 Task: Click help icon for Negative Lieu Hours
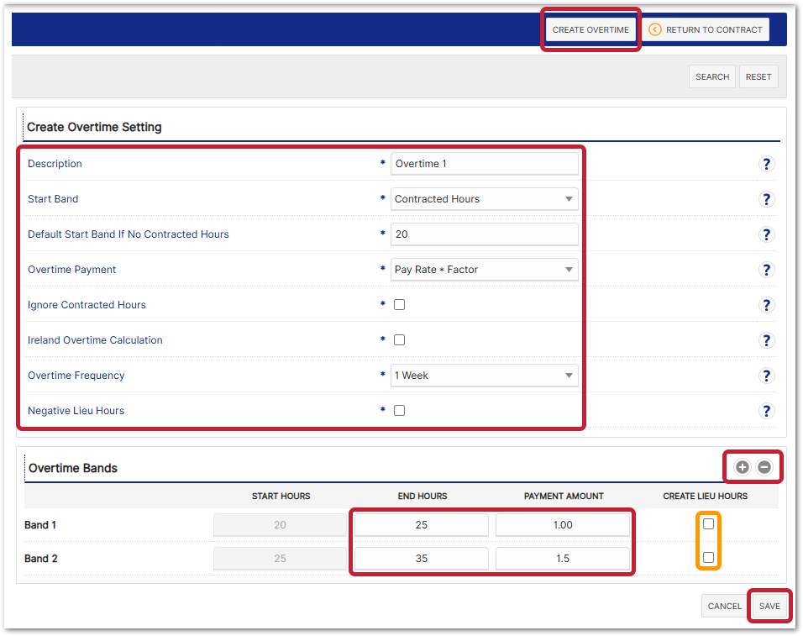coord(766,411)
